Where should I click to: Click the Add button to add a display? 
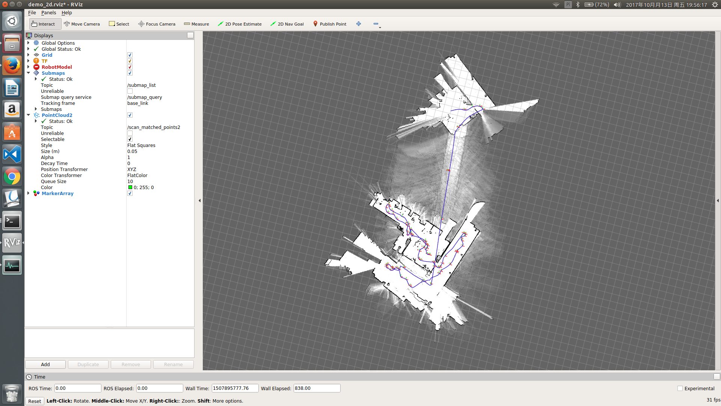(x=45, y=364)
